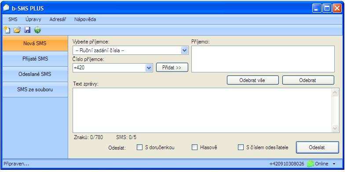Click the b-SMS PLUS title bar envelope icon

point(7,8)
